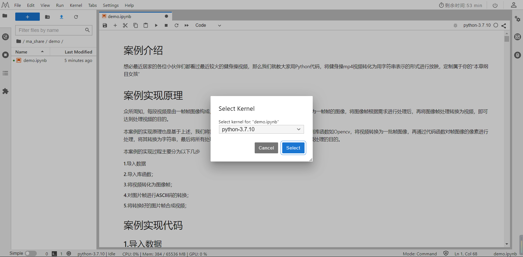Go to the demo breadcrumb folder
Viewport: 523px width, 257px height.
[54, 41]
